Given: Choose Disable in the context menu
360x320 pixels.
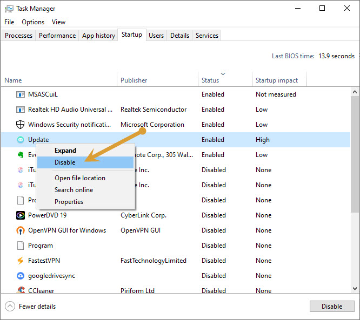Looking at the screenshot, I should click(85, 162).
